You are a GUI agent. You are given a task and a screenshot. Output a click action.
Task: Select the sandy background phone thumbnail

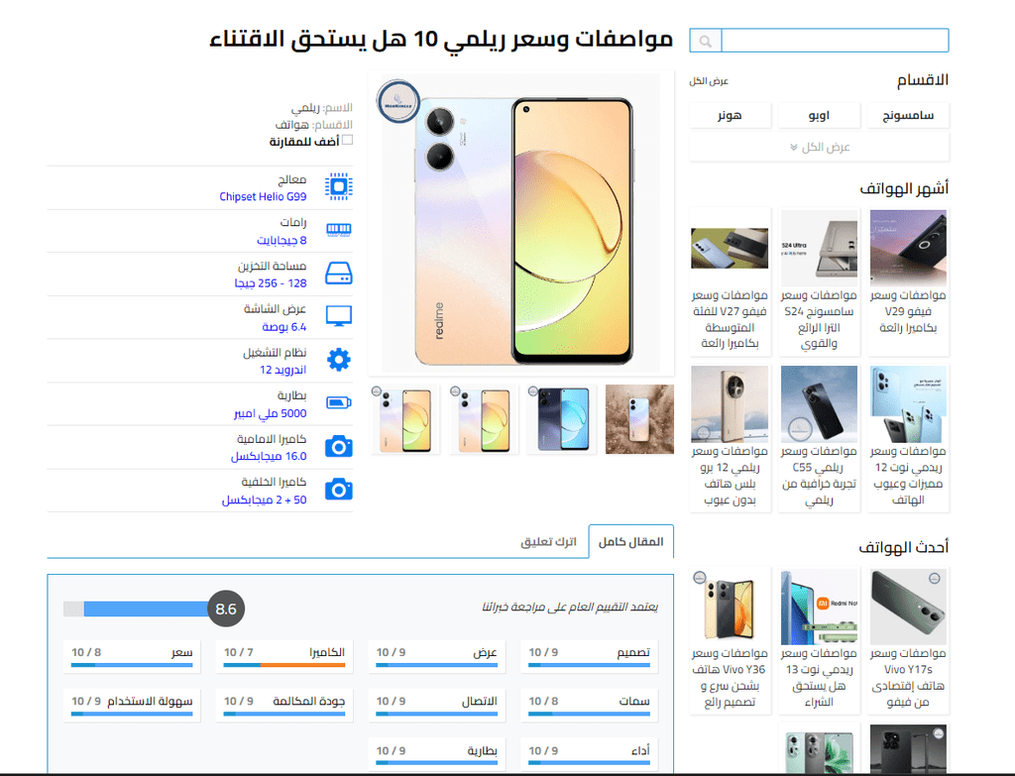click(639, 419)
